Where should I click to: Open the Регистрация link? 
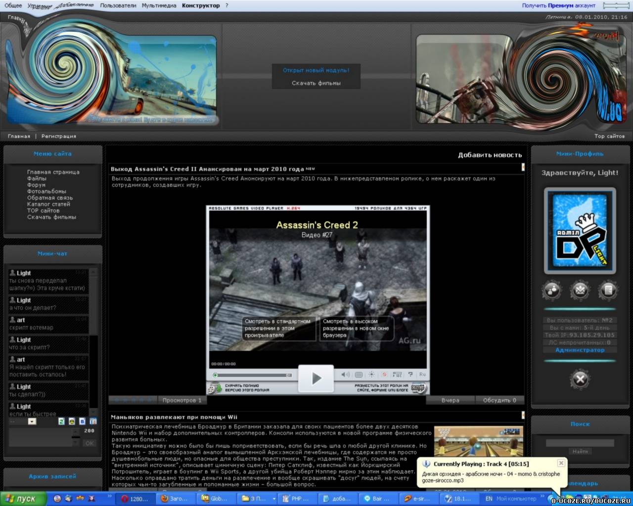point(59,136)
